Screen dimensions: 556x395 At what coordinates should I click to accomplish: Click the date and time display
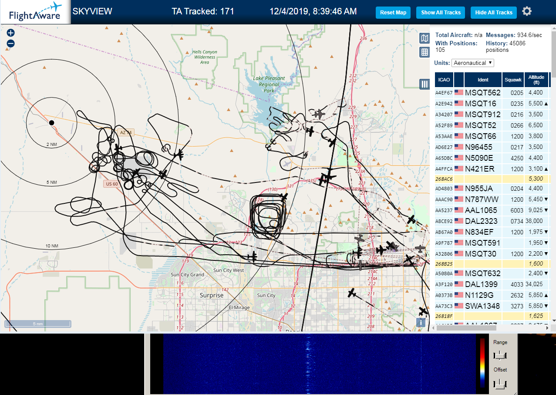(x=313, y=11)
